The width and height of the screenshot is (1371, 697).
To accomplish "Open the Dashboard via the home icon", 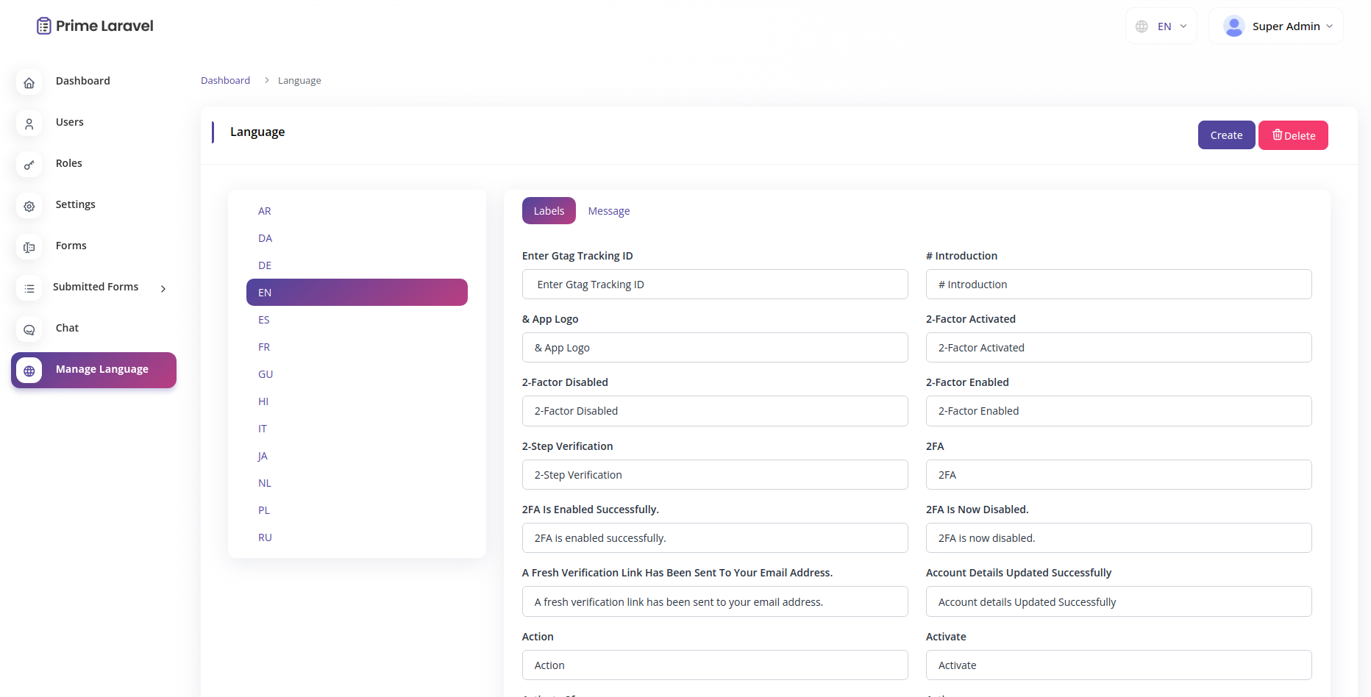I will (x=29, y=82).
